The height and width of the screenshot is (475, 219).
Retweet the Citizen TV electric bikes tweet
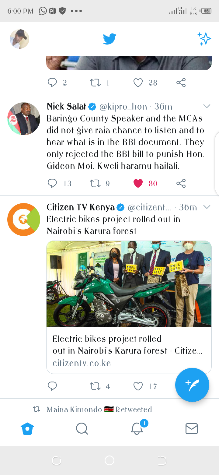tap(95, 386)
